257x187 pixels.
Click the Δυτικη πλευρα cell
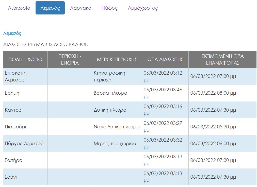click(117, 110)
